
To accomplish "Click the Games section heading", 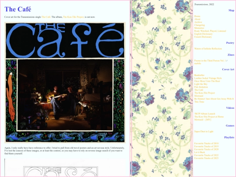I will click(x=230, y=126).
